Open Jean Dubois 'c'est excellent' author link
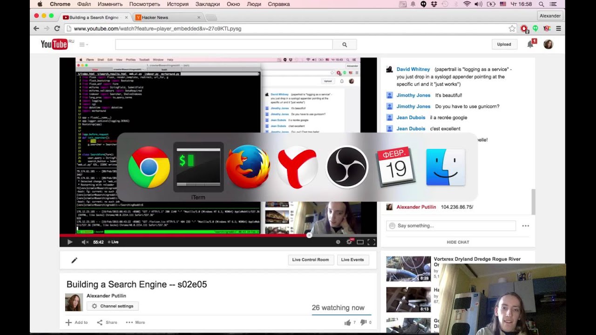The image size is (596, 335). tap(411, 129)
